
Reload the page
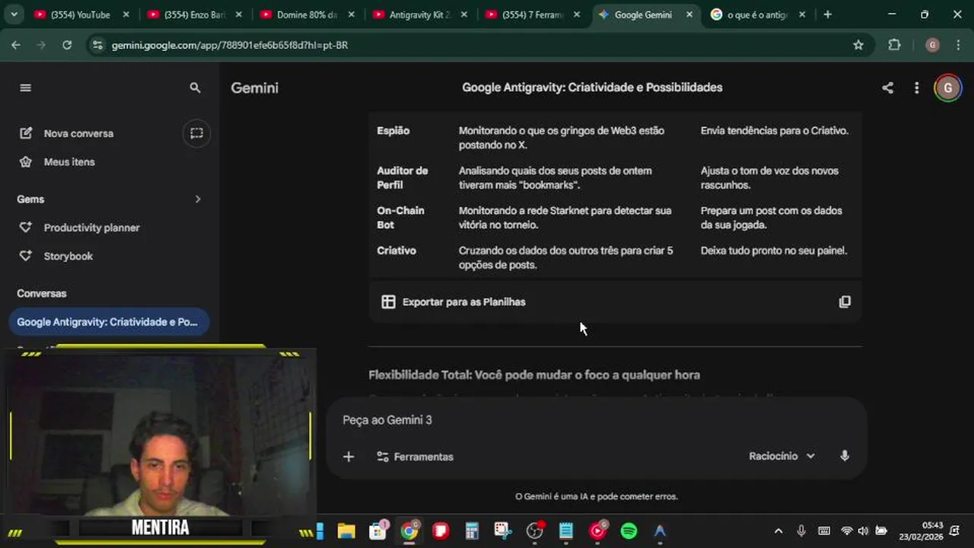67,45
